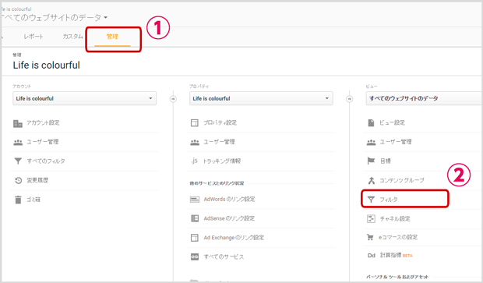Click the Life is colourful page heading
The image size is (483, 283).
pyautogui.click(x=47, y=65)
